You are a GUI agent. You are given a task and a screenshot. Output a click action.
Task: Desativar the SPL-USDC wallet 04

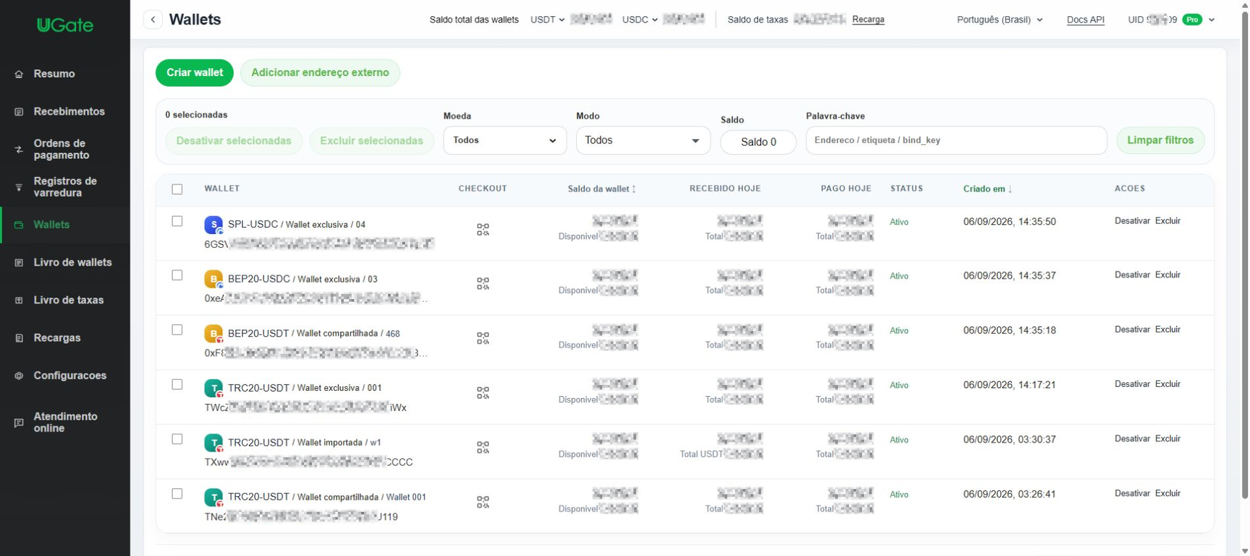click(1132, 221)
